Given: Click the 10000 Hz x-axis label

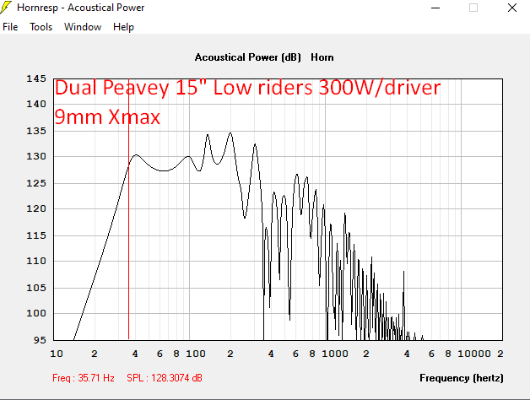Looking at the screenshot, I should pos(474,354).
